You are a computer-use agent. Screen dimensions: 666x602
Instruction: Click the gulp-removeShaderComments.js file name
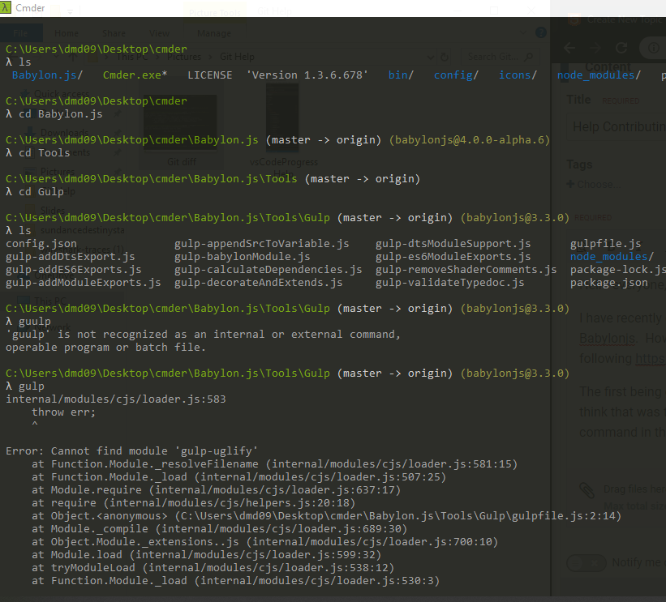coord(466,269)
